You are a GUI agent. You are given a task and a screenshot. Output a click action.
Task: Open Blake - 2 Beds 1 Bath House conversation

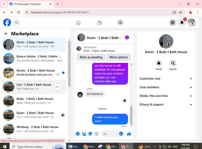tap(34, 101)
